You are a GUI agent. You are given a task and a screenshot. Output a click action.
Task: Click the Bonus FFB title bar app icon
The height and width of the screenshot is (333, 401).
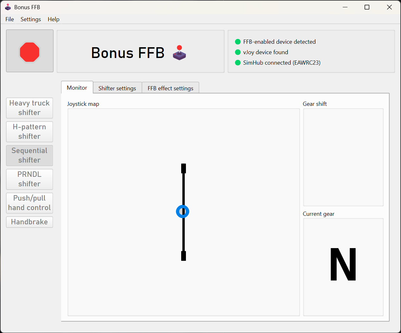(8, 7)
